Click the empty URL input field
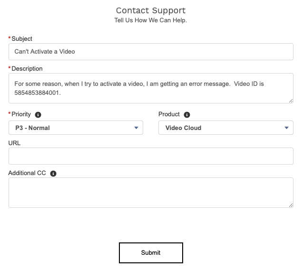This screenshot has height=269, width=303. [151, 156]
